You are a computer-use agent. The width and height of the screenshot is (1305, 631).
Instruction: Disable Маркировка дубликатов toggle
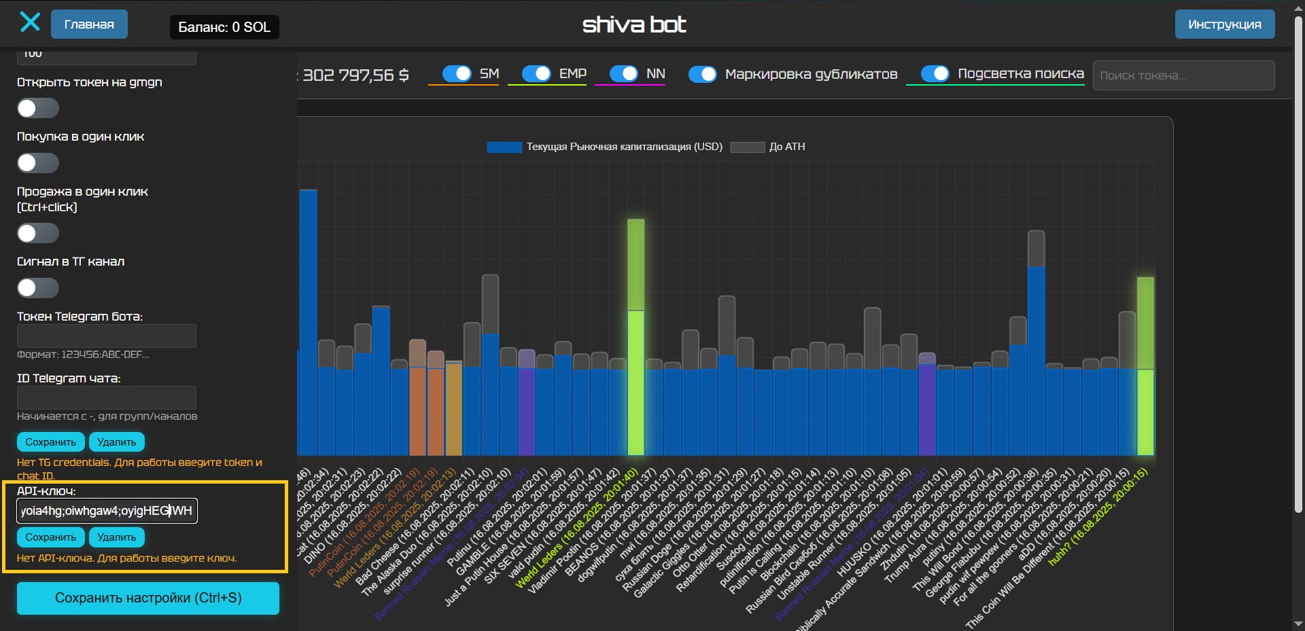[703, 74]
